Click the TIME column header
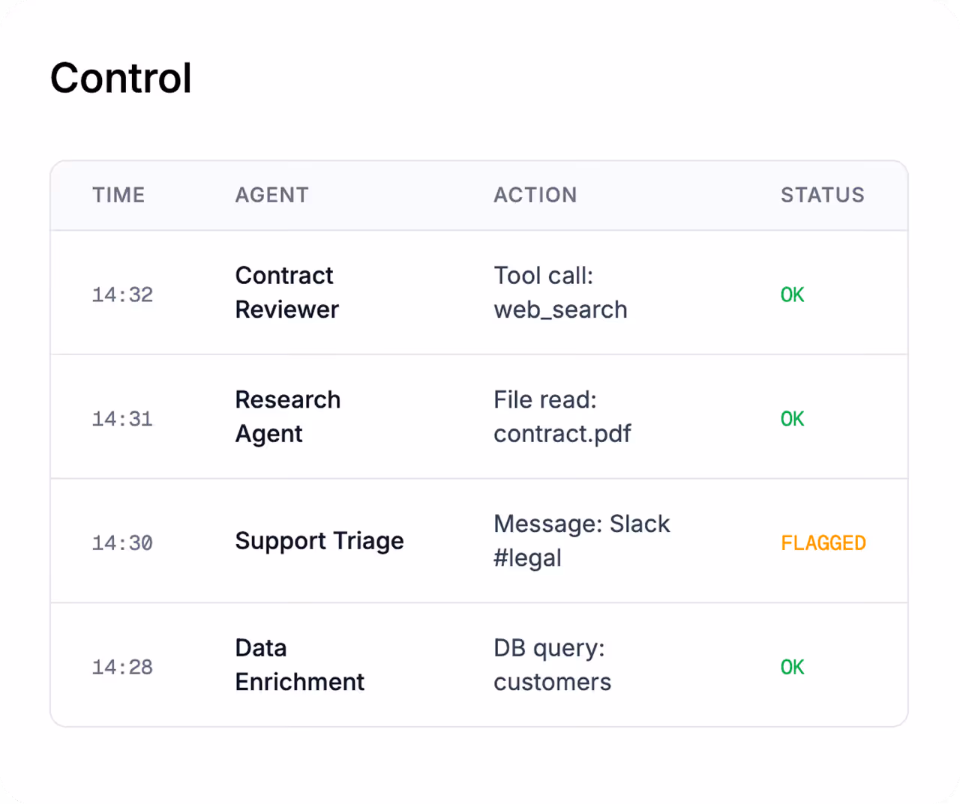The height and width of the screenshot is (804, 960). 118,195
